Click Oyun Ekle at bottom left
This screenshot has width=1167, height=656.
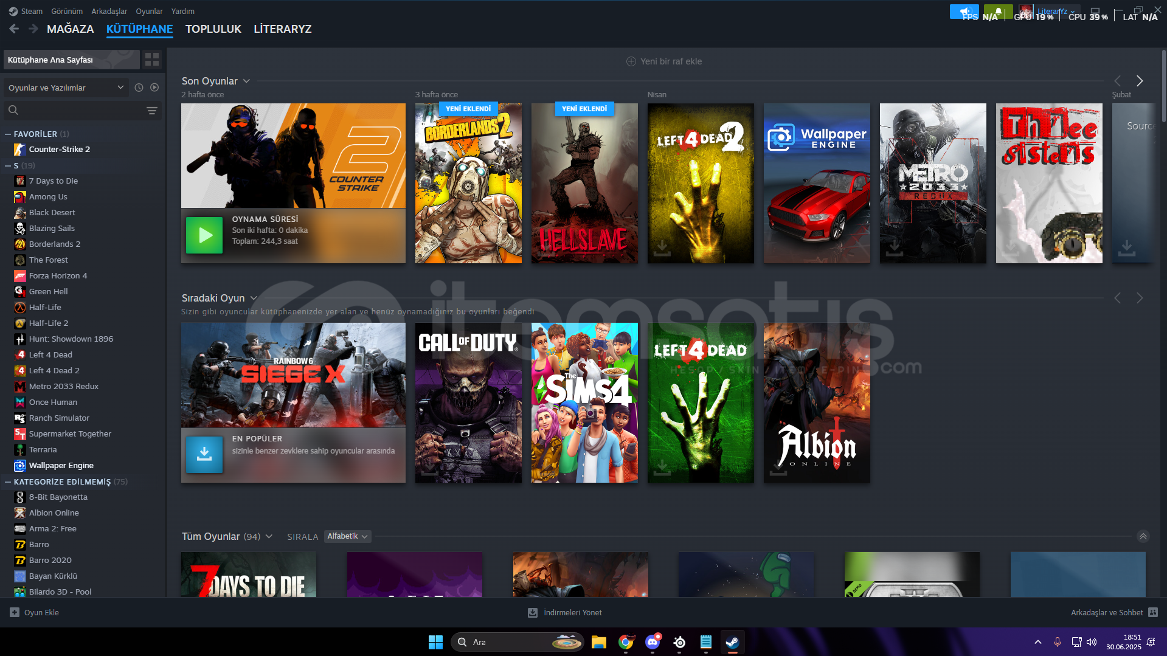click(35, 612)
